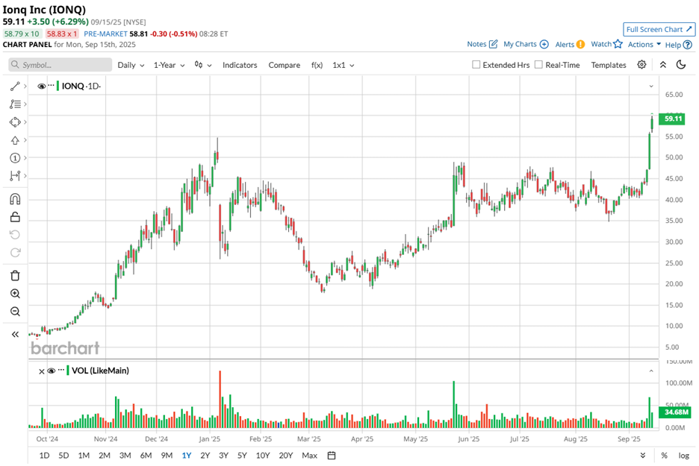Screen dimensions: 699x466
Task: Select the 3M time range
Action: 125,456
